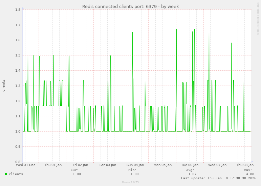Click the 'Sun 04 Jan' x-axis label
261x186 pixels.
coord(135,165)
